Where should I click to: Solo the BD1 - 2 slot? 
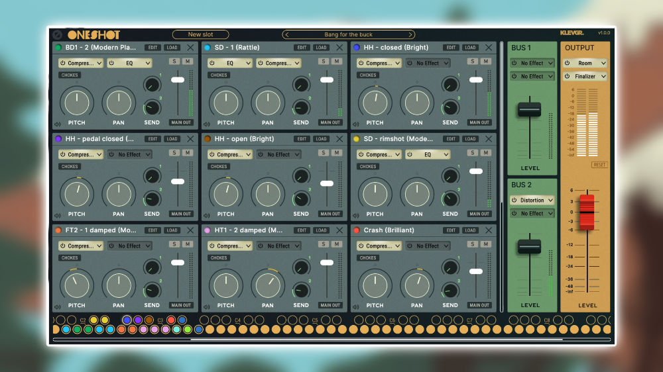174,61
